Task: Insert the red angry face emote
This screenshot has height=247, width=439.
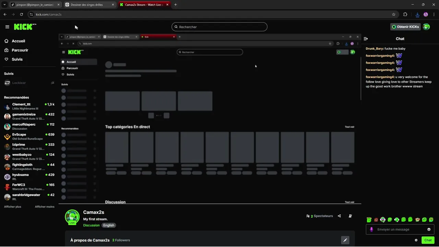Action: tap(376, 220)
